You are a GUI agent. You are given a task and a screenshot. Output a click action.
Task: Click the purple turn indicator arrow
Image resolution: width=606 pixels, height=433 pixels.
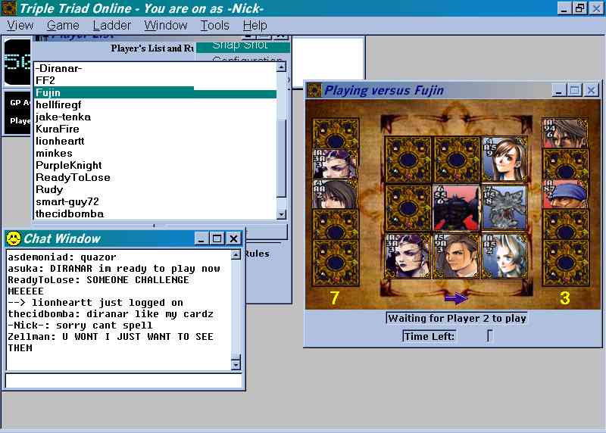456,298
